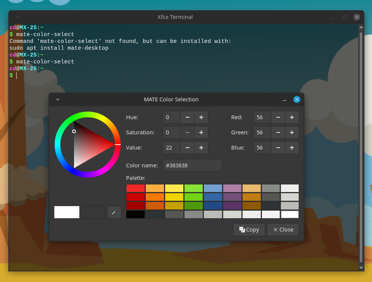Decrease the Hue value with minus
The height and width of the screenshot is (282, 372).
[188, 117]
